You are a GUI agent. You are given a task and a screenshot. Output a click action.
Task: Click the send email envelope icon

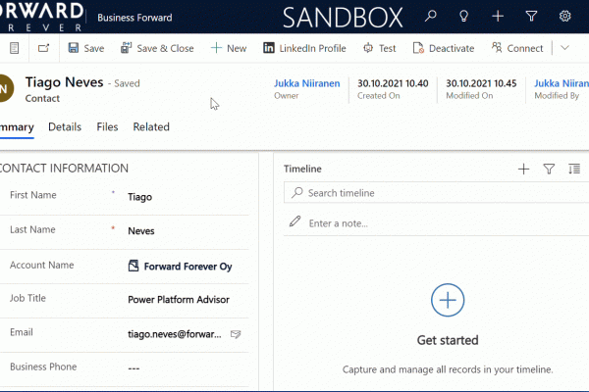point(236,334)
